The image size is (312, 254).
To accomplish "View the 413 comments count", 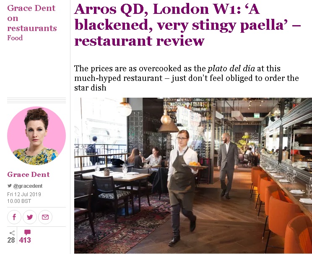I will click(x=25, y=240).
